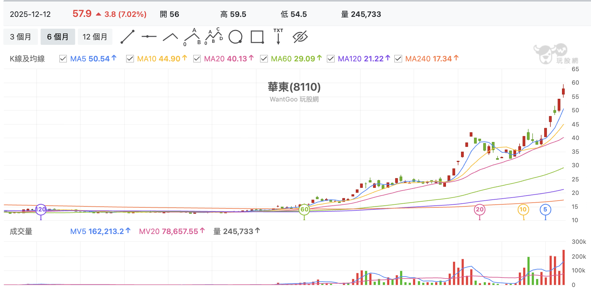Click the closing price 57.9
This screenshot has height=290, width=591.
[82, 14]
